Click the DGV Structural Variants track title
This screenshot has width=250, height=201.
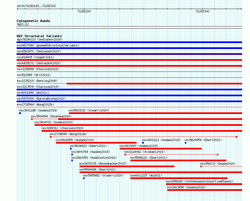tap(39, 36)
